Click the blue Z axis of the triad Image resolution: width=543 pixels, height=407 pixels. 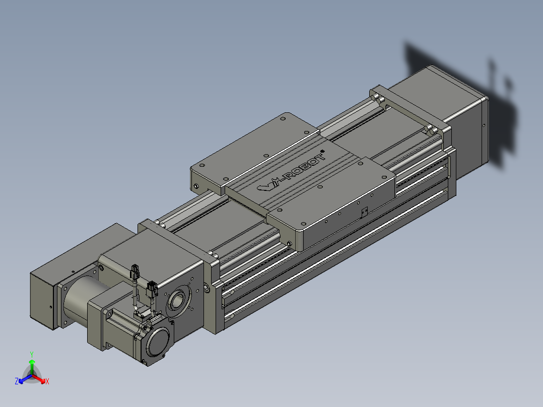click(x=24, y=380)
